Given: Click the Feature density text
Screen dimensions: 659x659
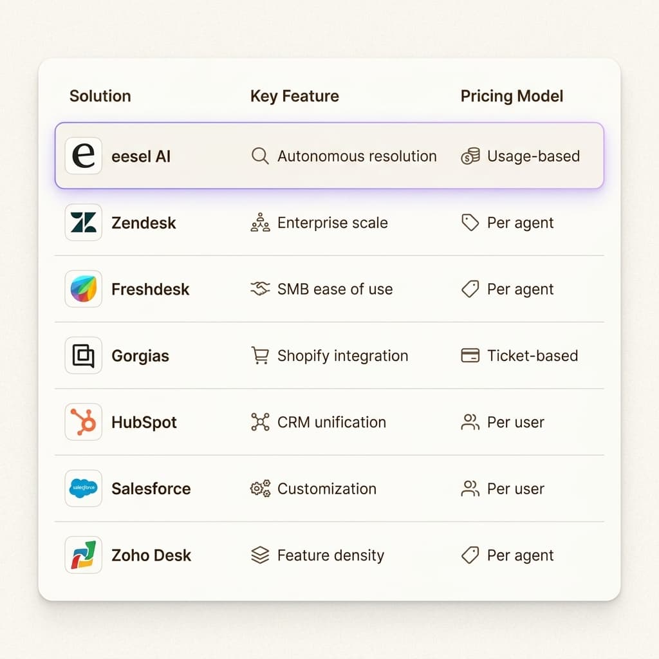Looking at the screenshot, I should point(331,555).
